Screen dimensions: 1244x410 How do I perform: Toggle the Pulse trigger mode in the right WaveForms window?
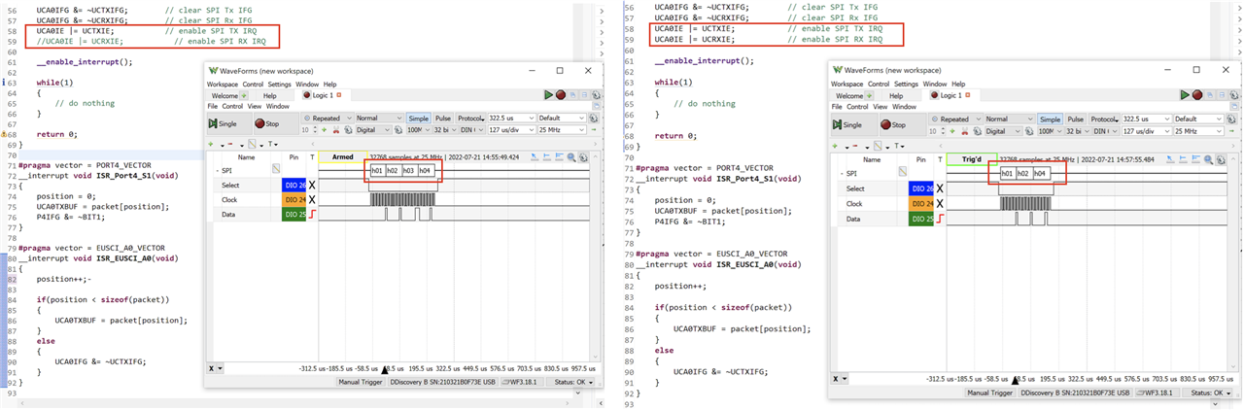(x=1076, y=120)
